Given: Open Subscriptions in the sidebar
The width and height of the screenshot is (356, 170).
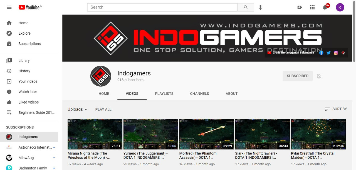Looking at the screenshot, I should [x=29, y=44].
